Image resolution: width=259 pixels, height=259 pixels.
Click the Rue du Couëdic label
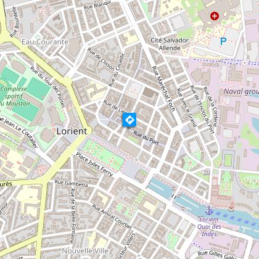(x=117, y=70)
